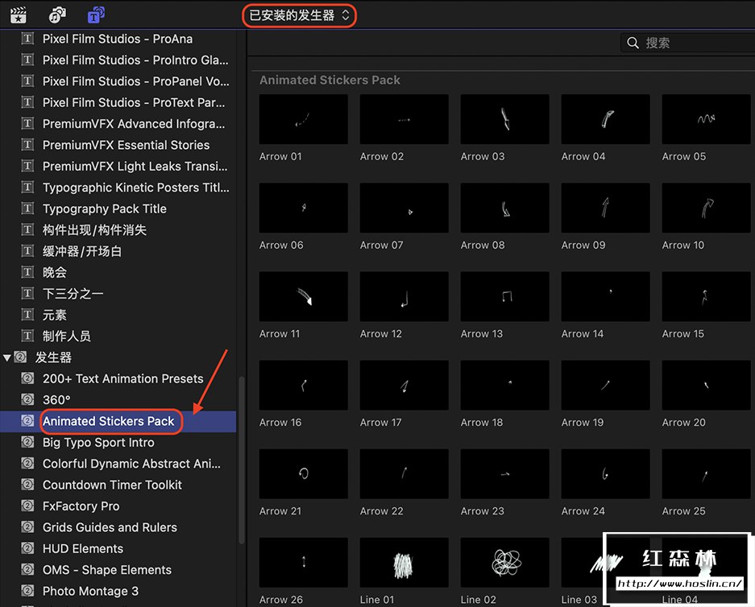Viewport: 755px width, 607px height.
Task: Select Arrow 08 thumbnail
Action: (x=504, y=208)
